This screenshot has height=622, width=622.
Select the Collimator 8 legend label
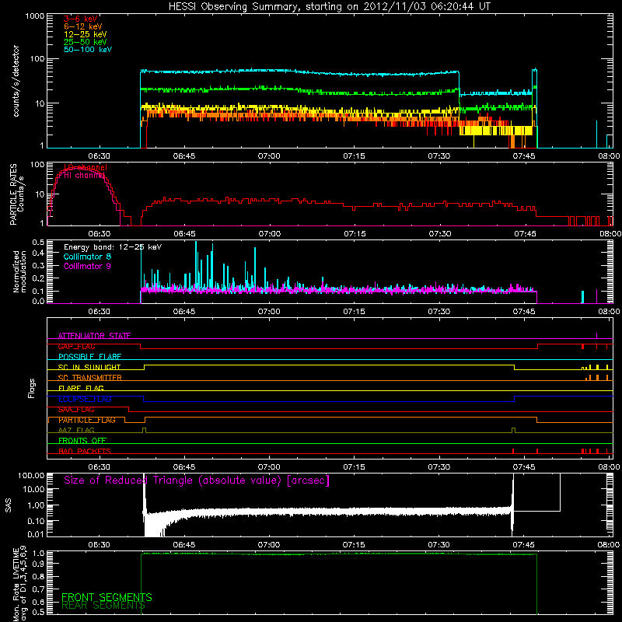[x=87, y=257]
